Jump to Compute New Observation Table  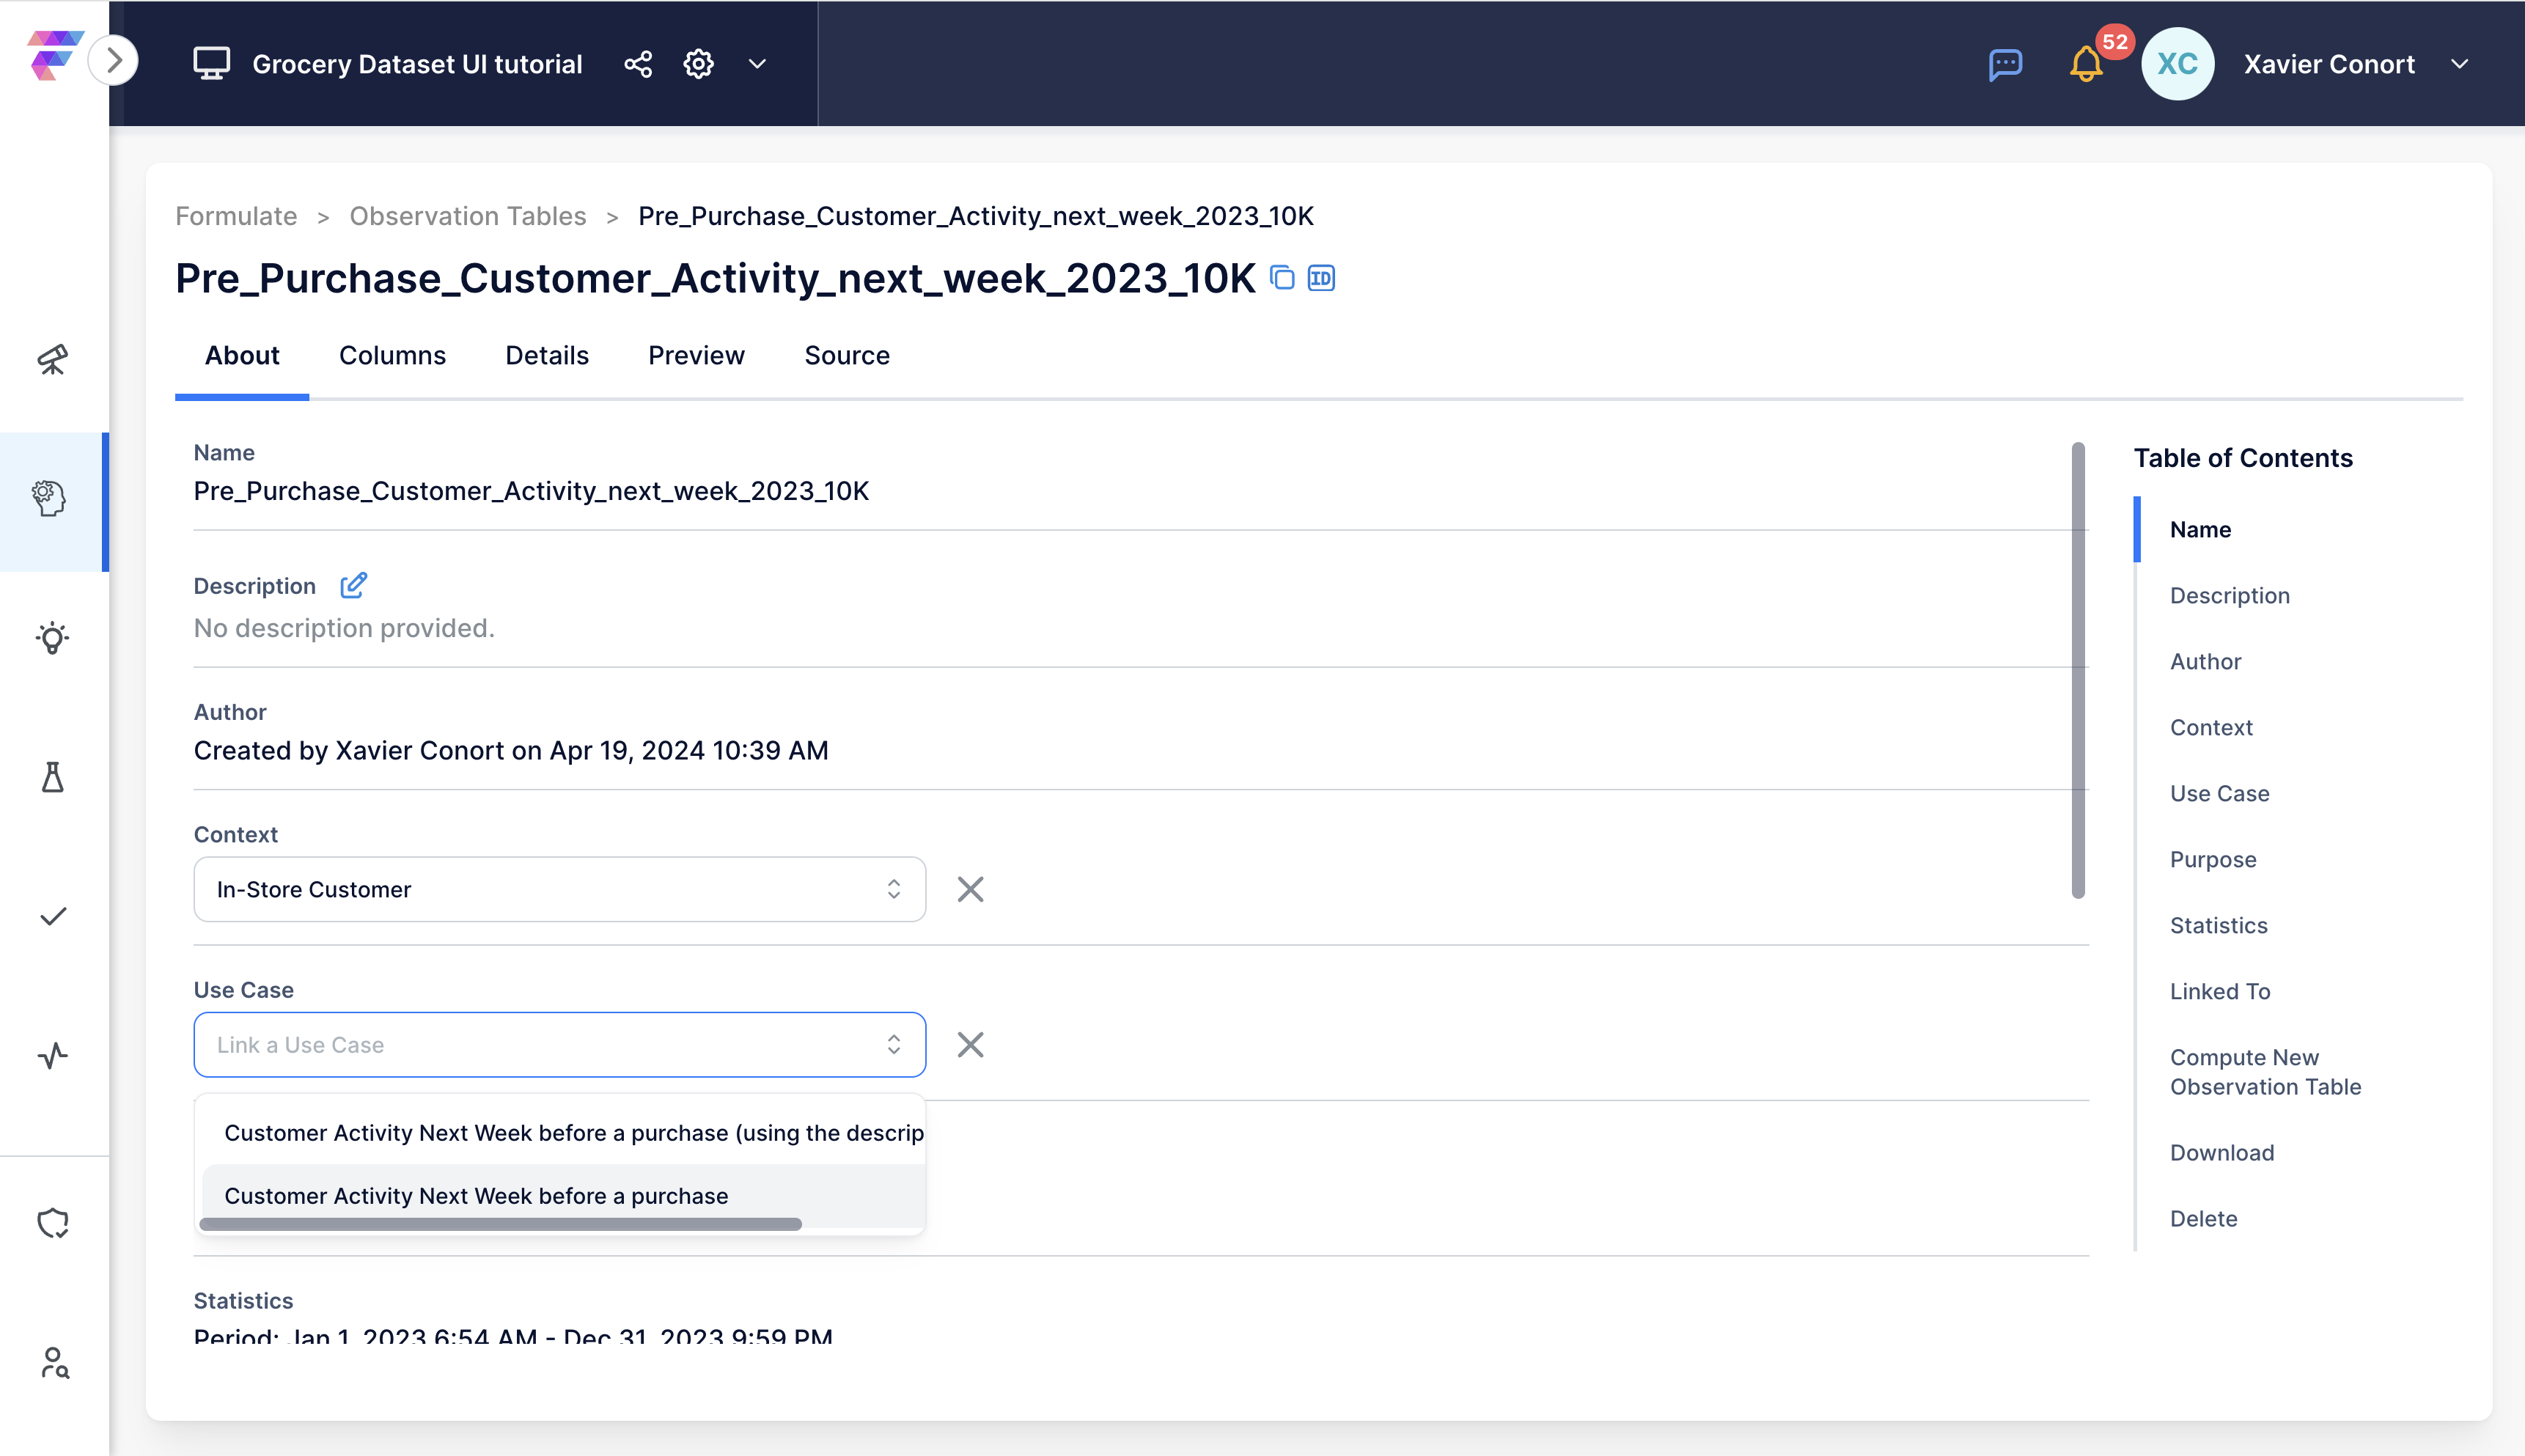point(2265,1072)
